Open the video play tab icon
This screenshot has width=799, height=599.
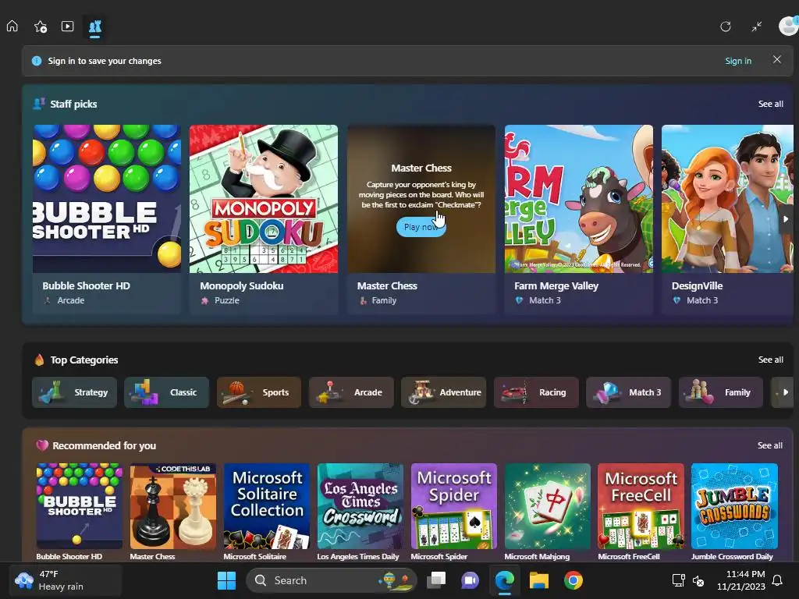[x=68, y=26]
